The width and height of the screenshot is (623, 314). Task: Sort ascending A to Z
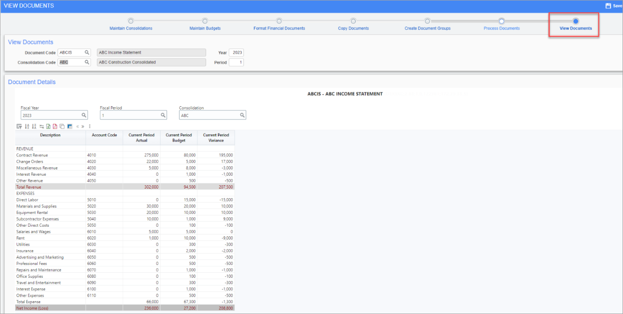pos(27,126)
